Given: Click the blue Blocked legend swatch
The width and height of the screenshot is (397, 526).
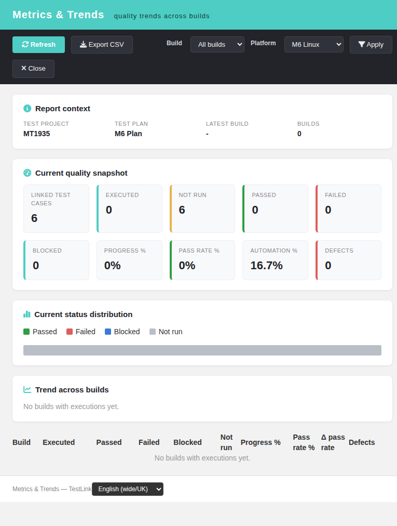Looking at the screenshot, I should 108,332.
